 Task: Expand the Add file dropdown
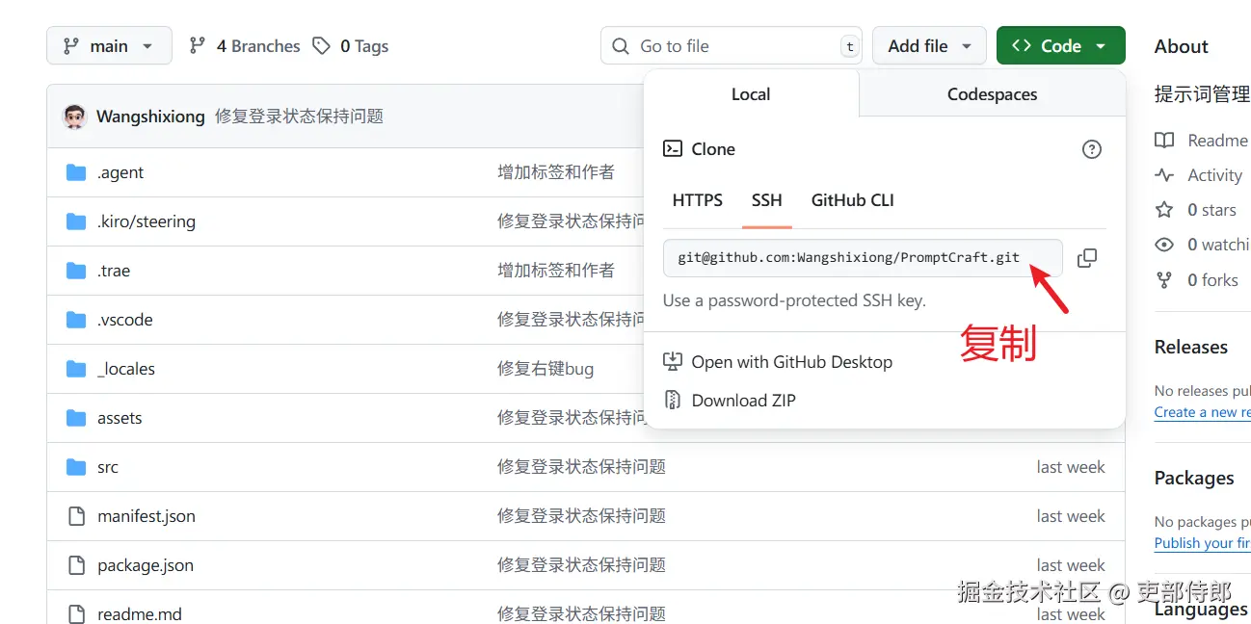click(x=929, y=46)
